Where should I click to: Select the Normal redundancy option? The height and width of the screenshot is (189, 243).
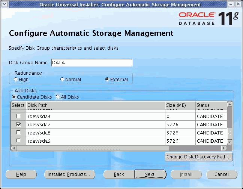[x=62, y=80]
